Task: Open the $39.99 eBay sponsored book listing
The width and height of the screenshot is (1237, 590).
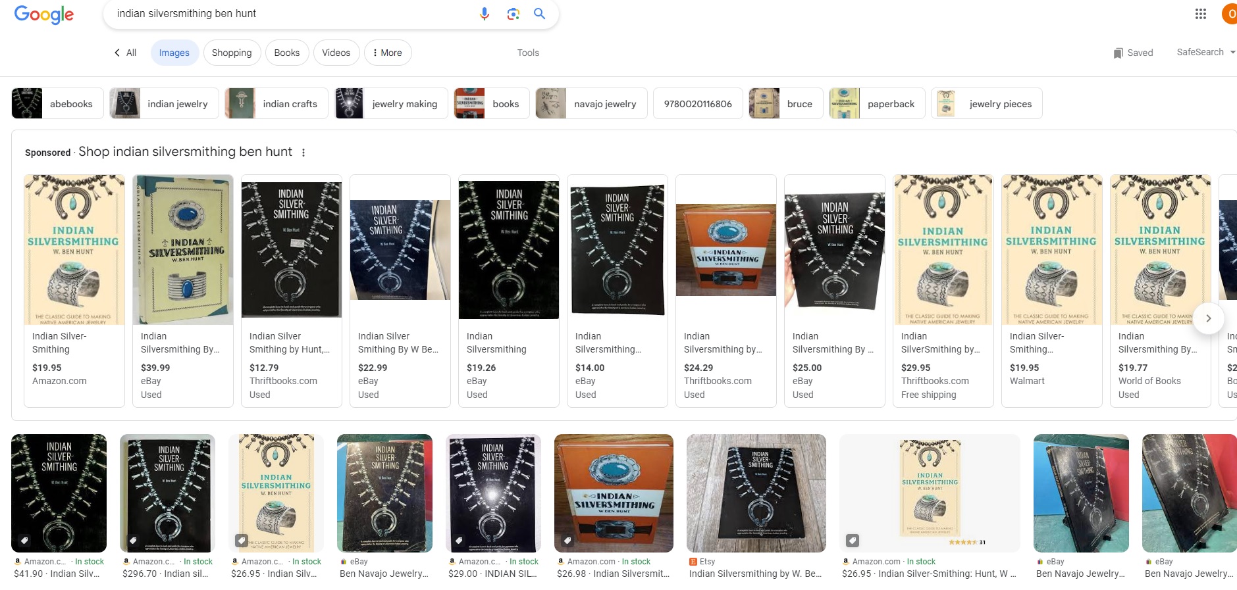Action: point(183,291)
